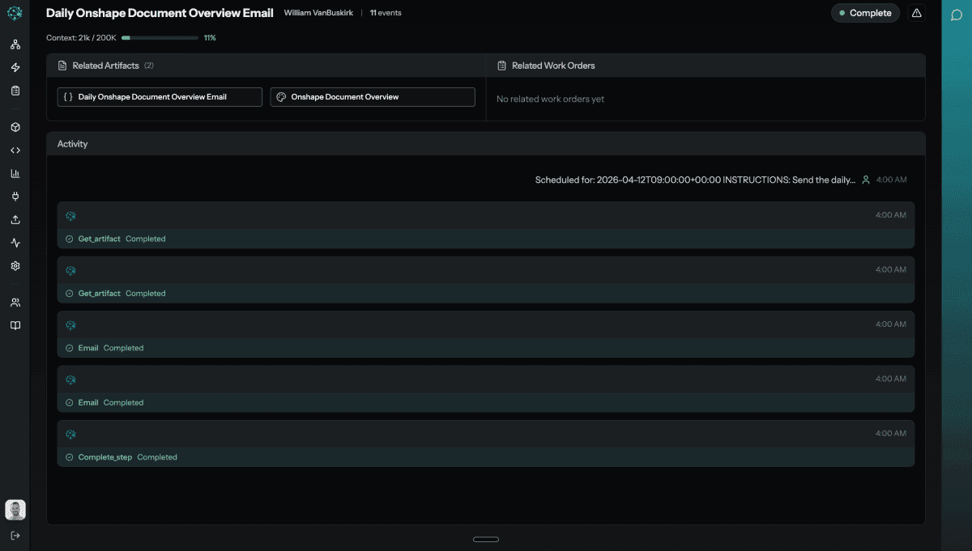Viewport: 972px width, 551px height.
Task: Click the context usage progress bar
Action: (x=160, y=37)
